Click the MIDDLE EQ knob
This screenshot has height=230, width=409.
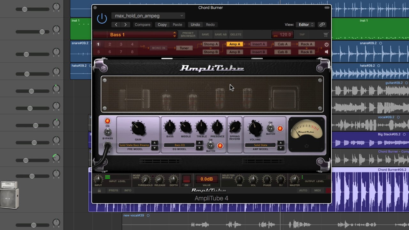coord(186,127)
